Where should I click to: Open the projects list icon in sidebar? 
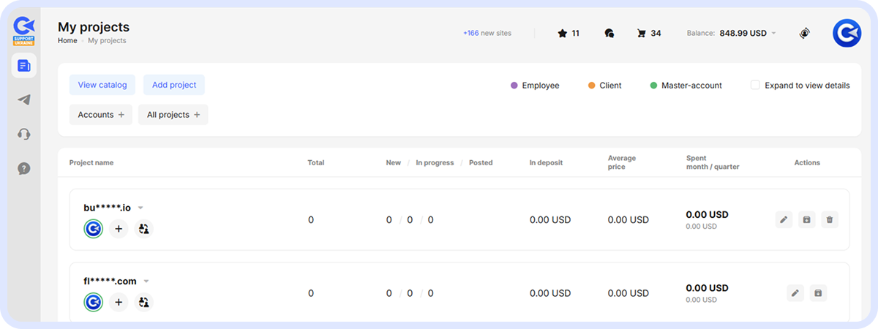pos(23,67)
